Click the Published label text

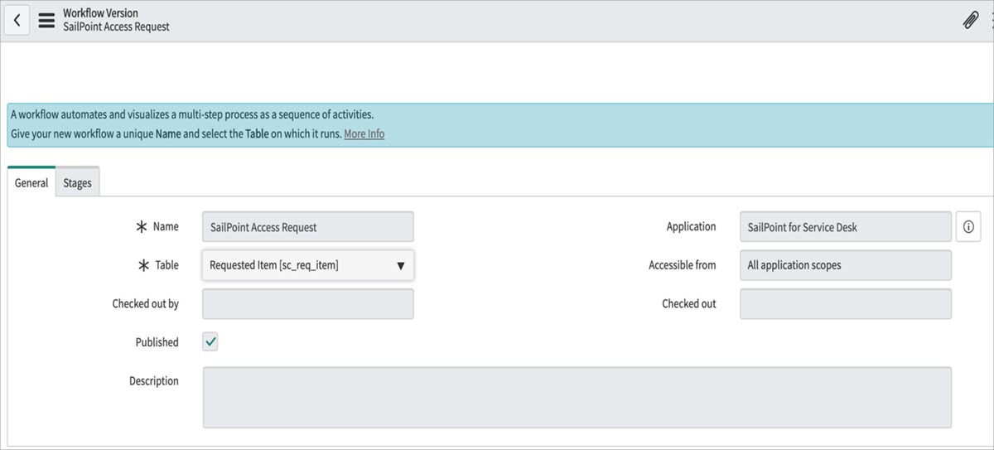pyautogui.click(x=157, y=341)
